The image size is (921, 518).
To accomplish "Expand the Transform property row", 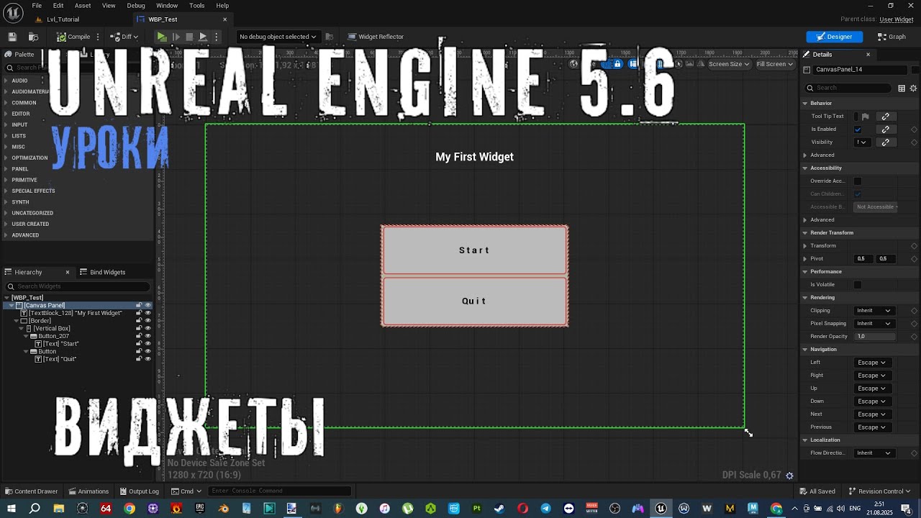I will click(805, 246).
